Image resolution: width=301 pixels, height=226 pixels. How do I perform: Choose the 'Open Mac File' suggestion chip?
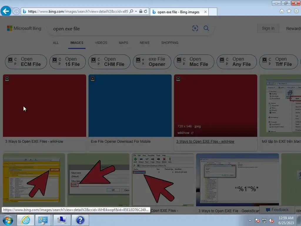pyautogui.click(x=194, y=62)
